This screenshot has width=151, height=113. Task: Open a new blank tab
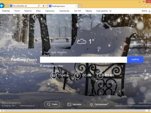(80, 6)
